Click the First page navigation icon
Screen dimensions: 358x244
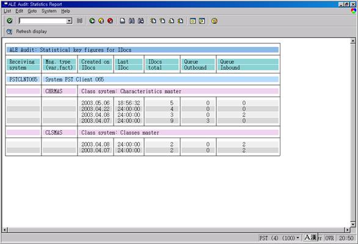[x=153, y=21]
